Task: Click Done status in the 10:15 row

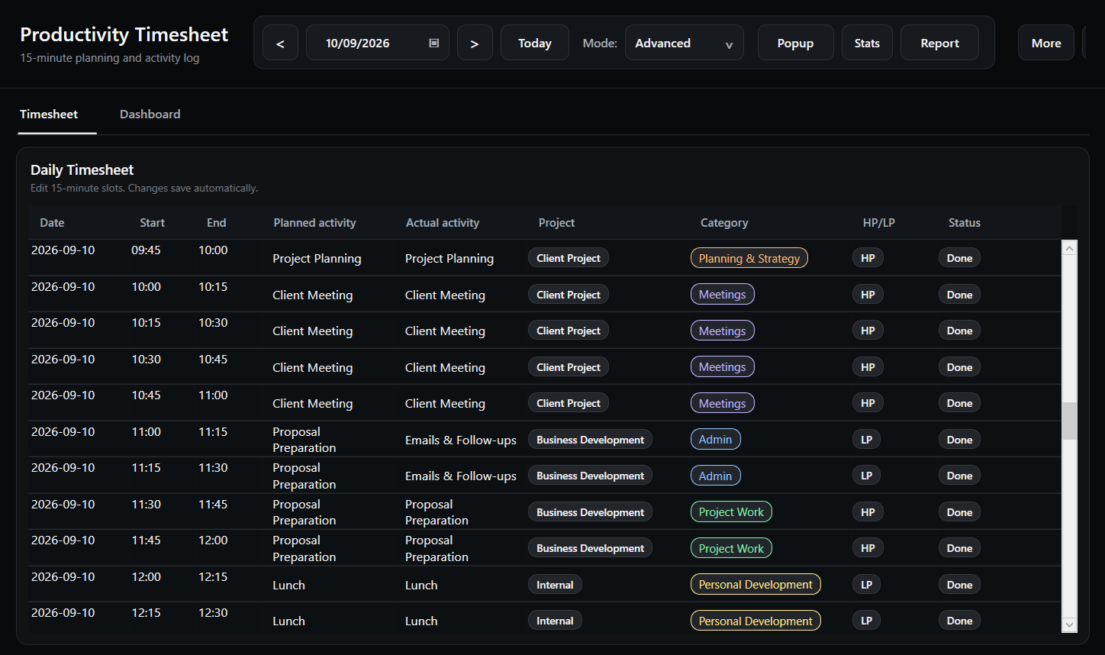Action: (959, 331)
